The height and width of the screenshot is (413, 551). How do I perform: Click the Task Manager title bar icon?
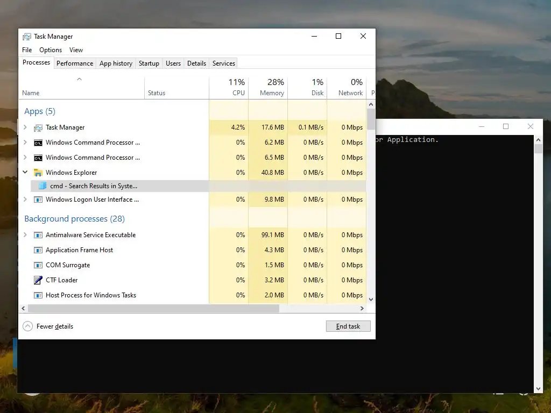pos(27,37)
